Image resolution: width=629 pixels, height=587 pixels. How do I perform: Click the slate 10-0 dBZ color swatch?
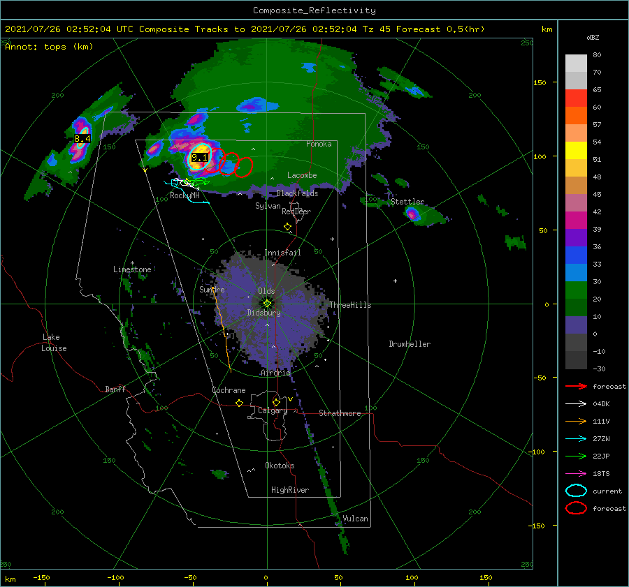576,325
